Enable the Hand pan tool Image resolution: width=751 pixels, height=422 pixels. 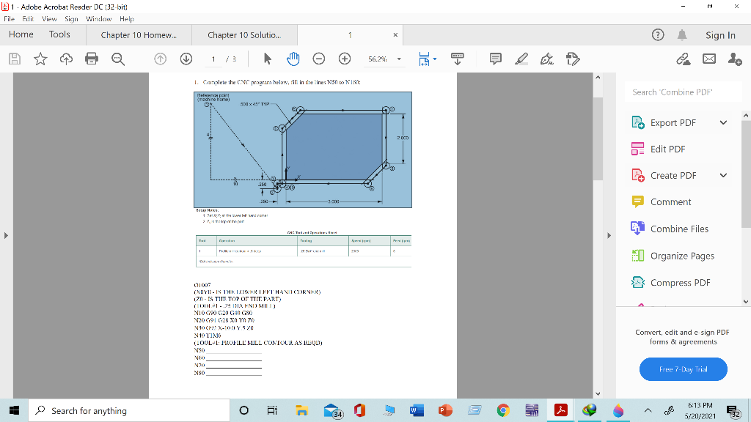293,59
